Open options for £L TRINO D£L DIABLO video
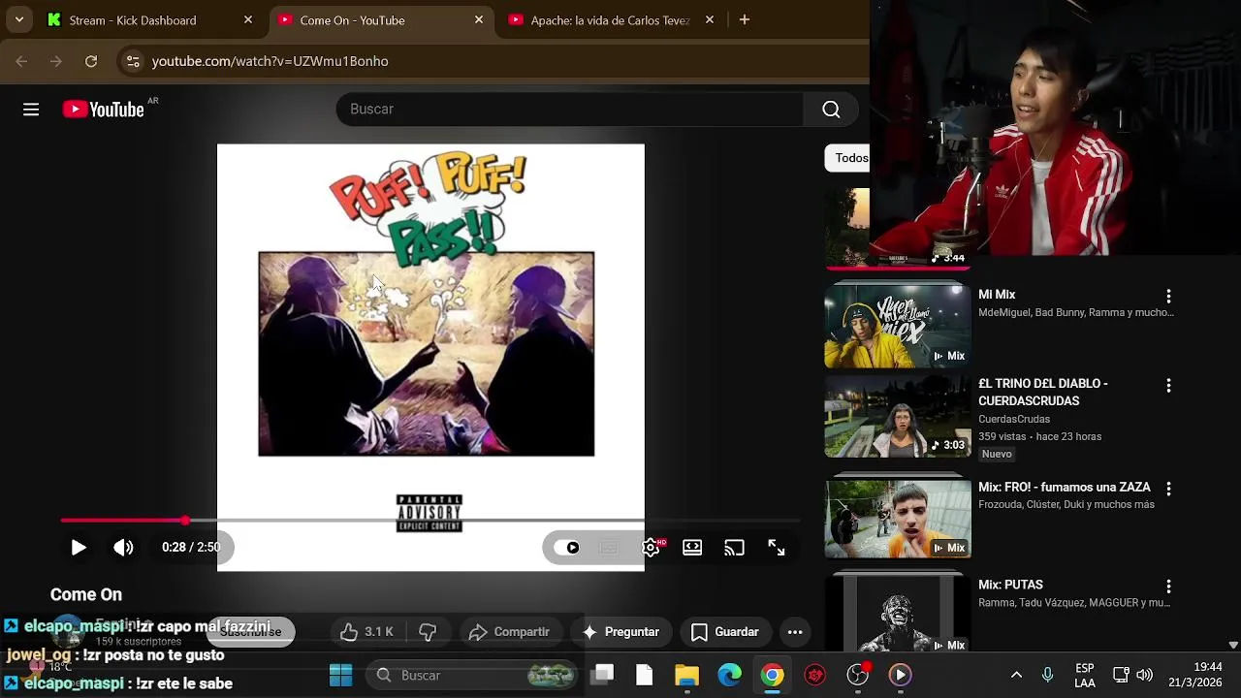The height and width of the screenshot is (698, 1241). [x=1168, y=385]
